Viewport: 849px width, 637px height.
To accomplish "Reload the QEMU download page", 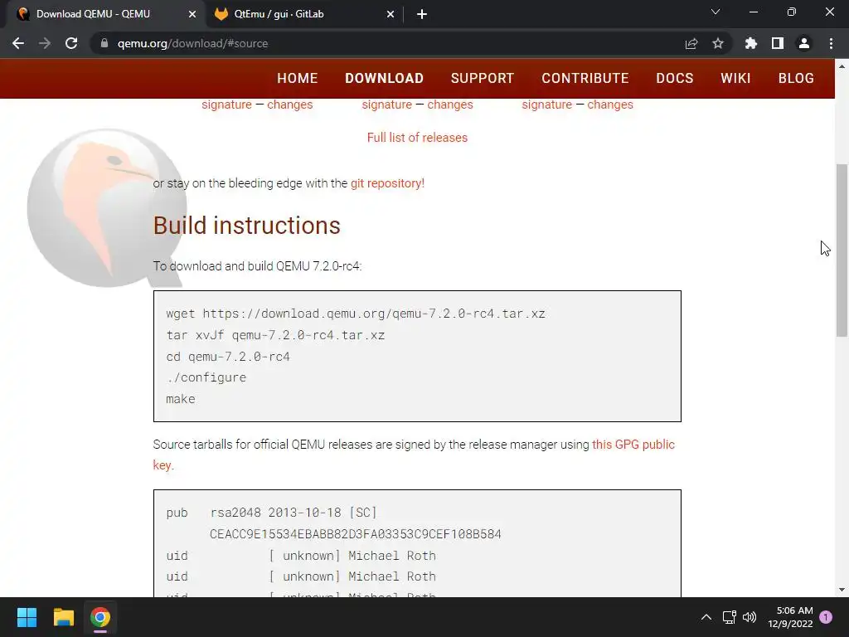I will coord(71,43).
